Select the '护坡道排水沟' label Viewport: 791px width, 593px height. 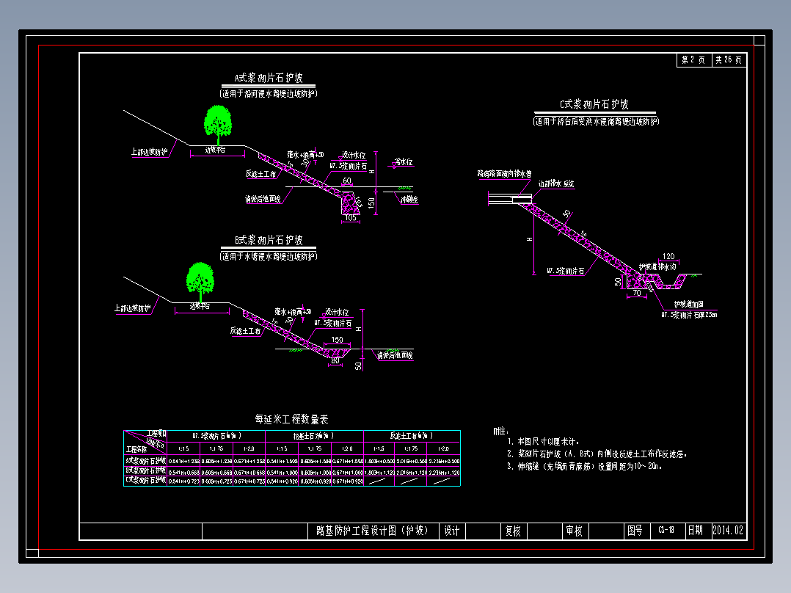(657, 267)
